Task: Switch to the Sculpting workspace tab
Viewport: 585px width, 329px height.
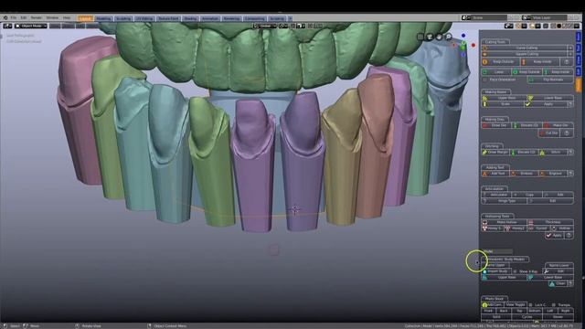Action: click(123, 18)
